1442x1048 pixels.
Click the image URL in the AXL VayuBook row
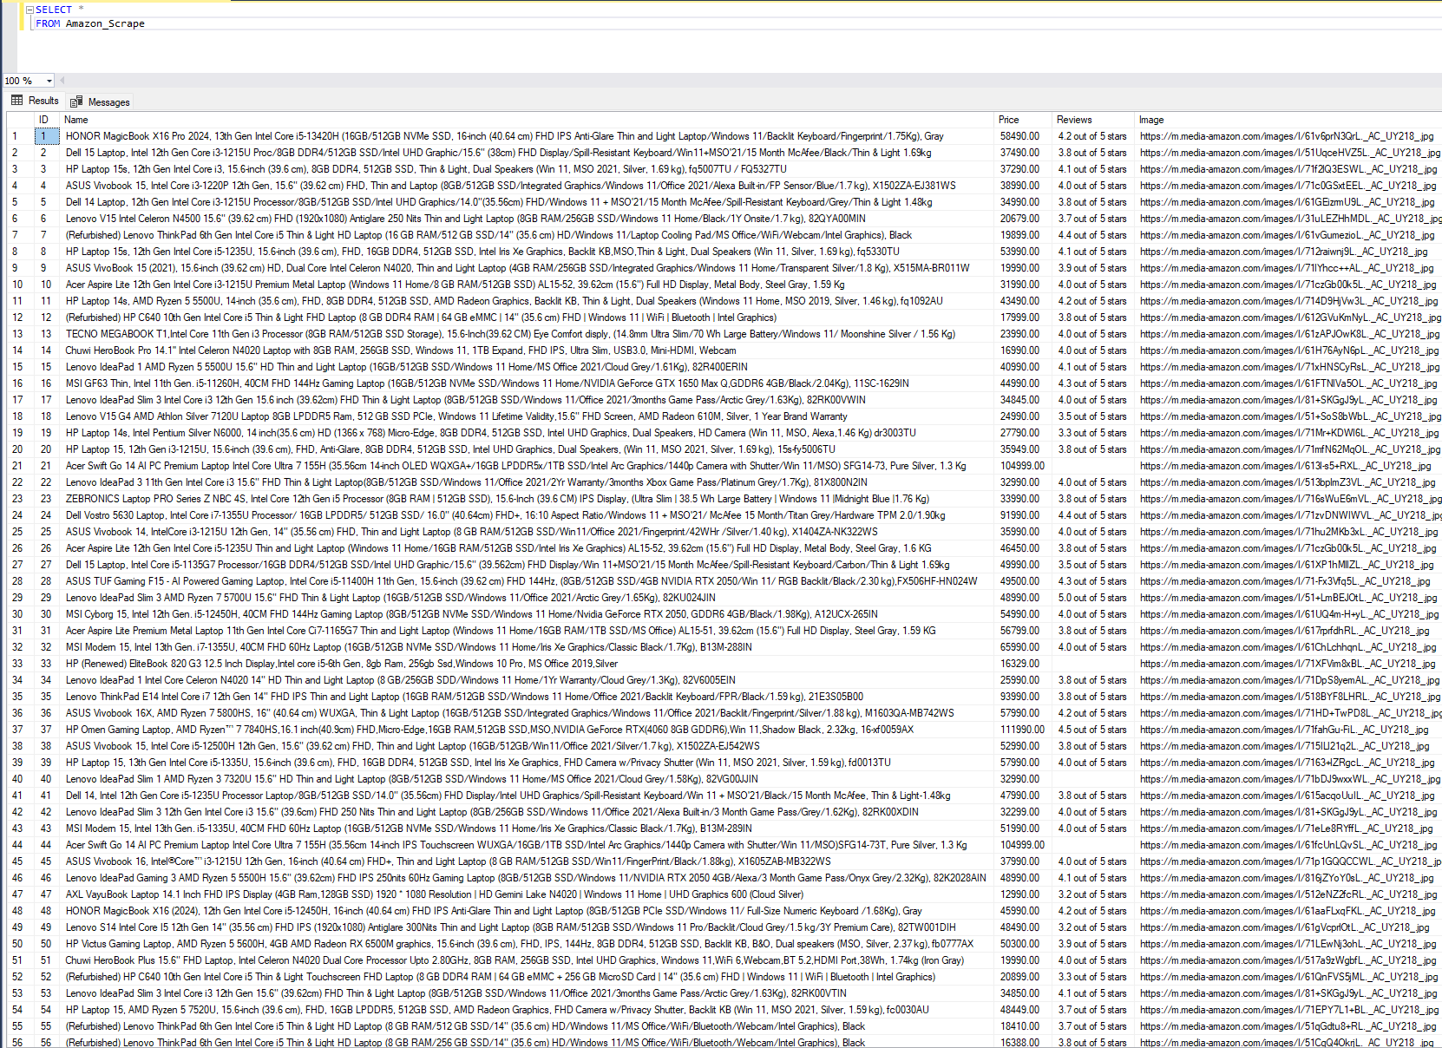click(x=1288, y=894)
